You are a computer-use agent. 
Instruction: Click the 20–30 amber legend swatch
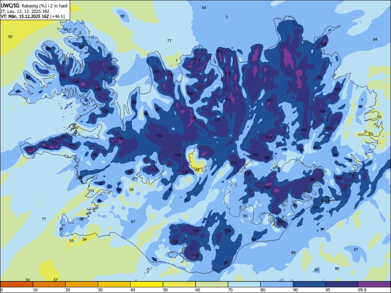tap(82, 284)
